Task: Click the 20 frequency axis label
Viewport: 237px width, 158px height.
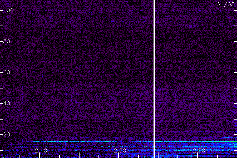Action: pos(7,134)
